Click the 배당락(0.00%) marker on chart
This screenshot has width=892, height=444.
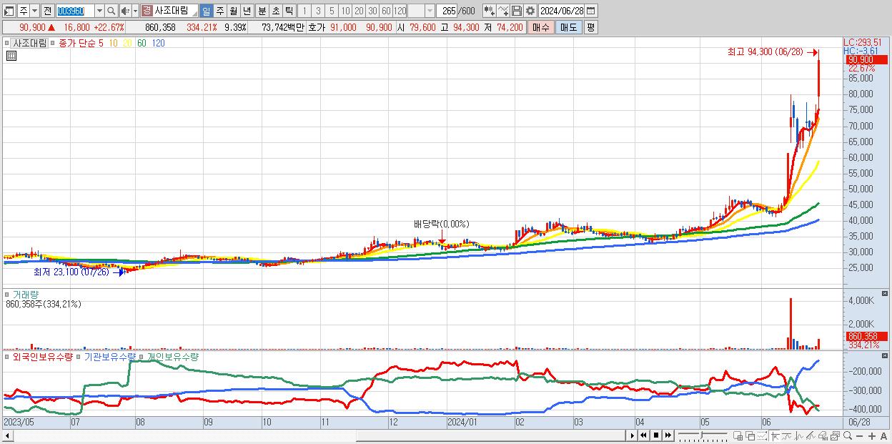441,224
